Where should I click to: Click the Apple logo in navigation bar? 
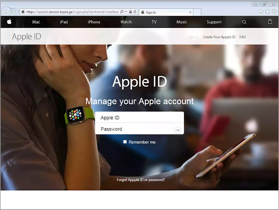click(x=9, y=22)
